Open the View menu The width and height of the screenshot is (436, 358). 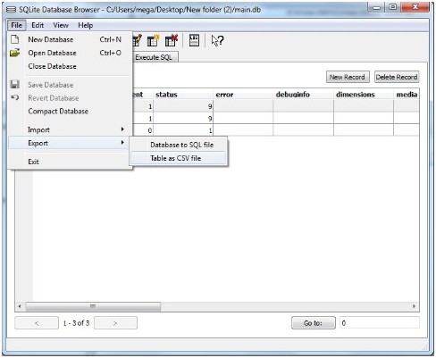[61, 25]
